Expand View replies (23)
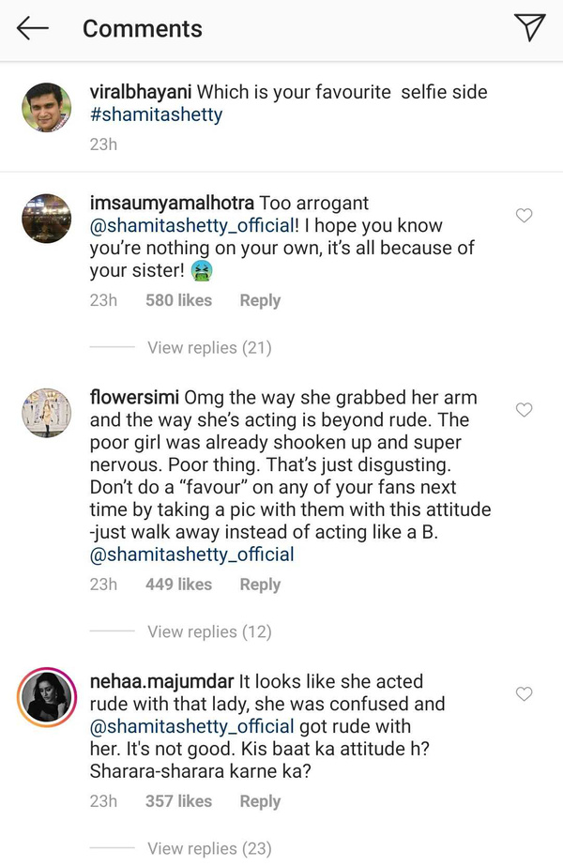Image resolution: width=563 pixels, height=866 pixels. (x=208, y=849)
